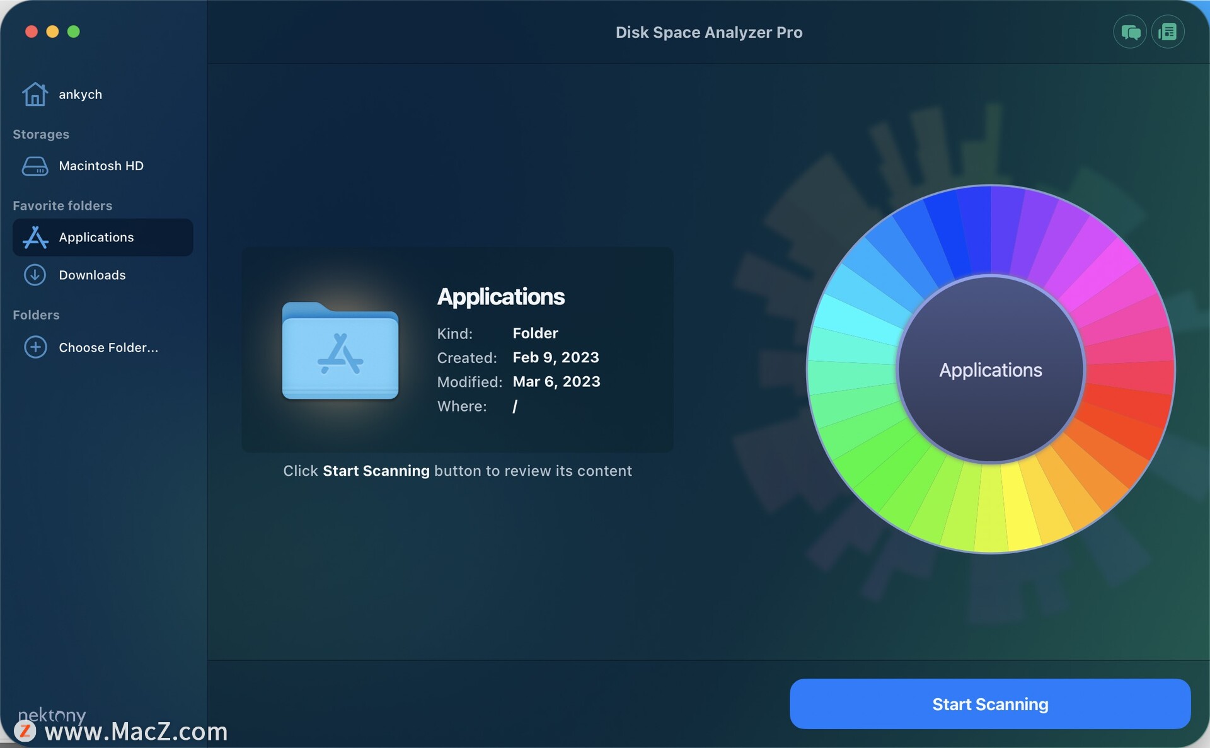1210x748 pixels.
Task: Click the home icon beside ankych
Action: point(35,93)
